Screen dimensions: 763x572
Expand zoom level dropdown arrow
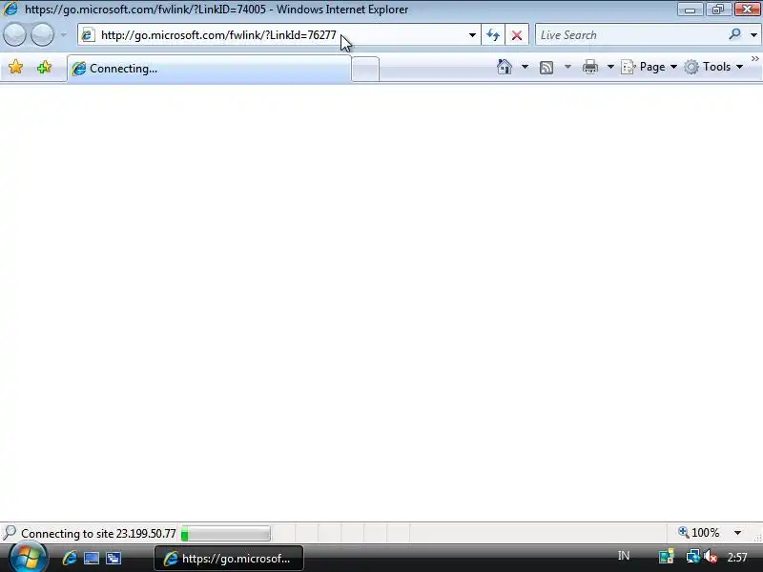pyautogui.click(x=737, y=533)
